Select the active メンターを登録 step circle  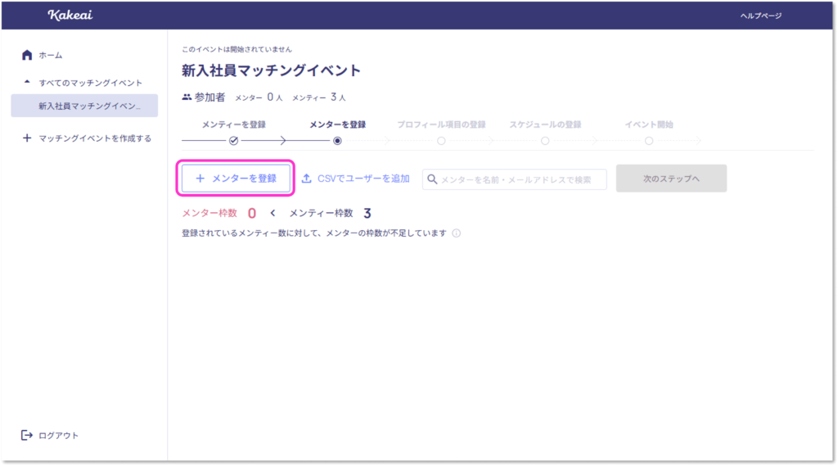(337, 141)
